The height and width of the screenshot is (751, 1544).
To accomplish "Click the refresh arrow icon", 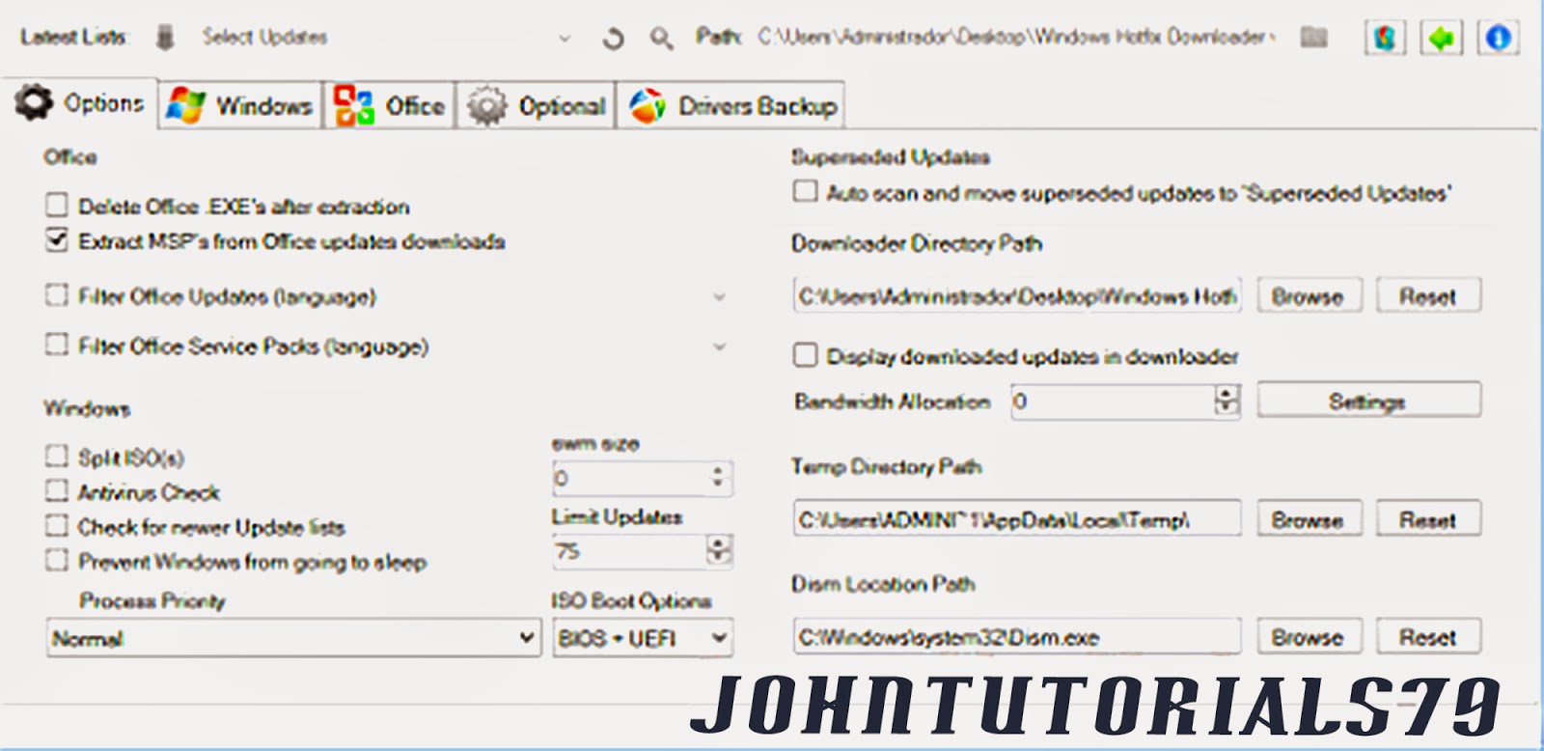I will 613,39.
